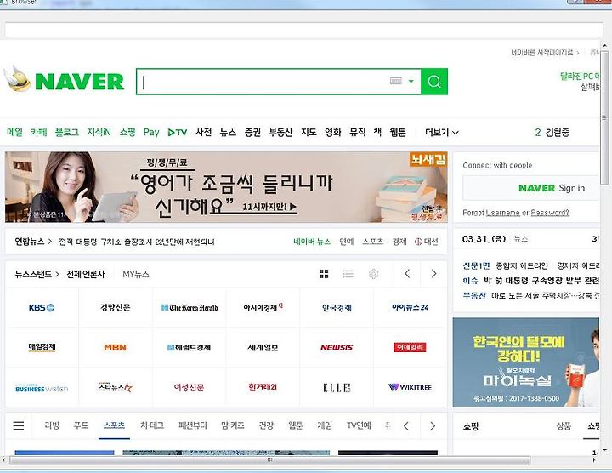Open the 스타뉴스 publisher tile

[x=115, y=387]
